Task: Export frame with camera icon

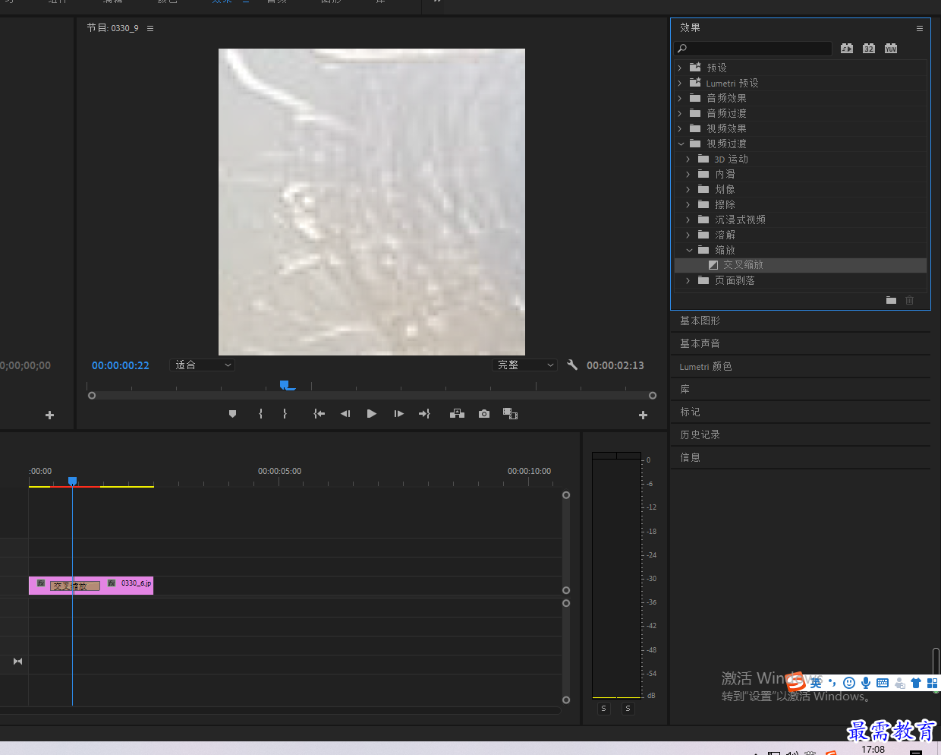Action: coord(484,414)
